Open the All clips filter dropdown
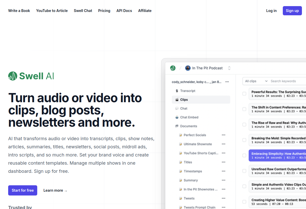306x209 pixels. coord(256,81)
